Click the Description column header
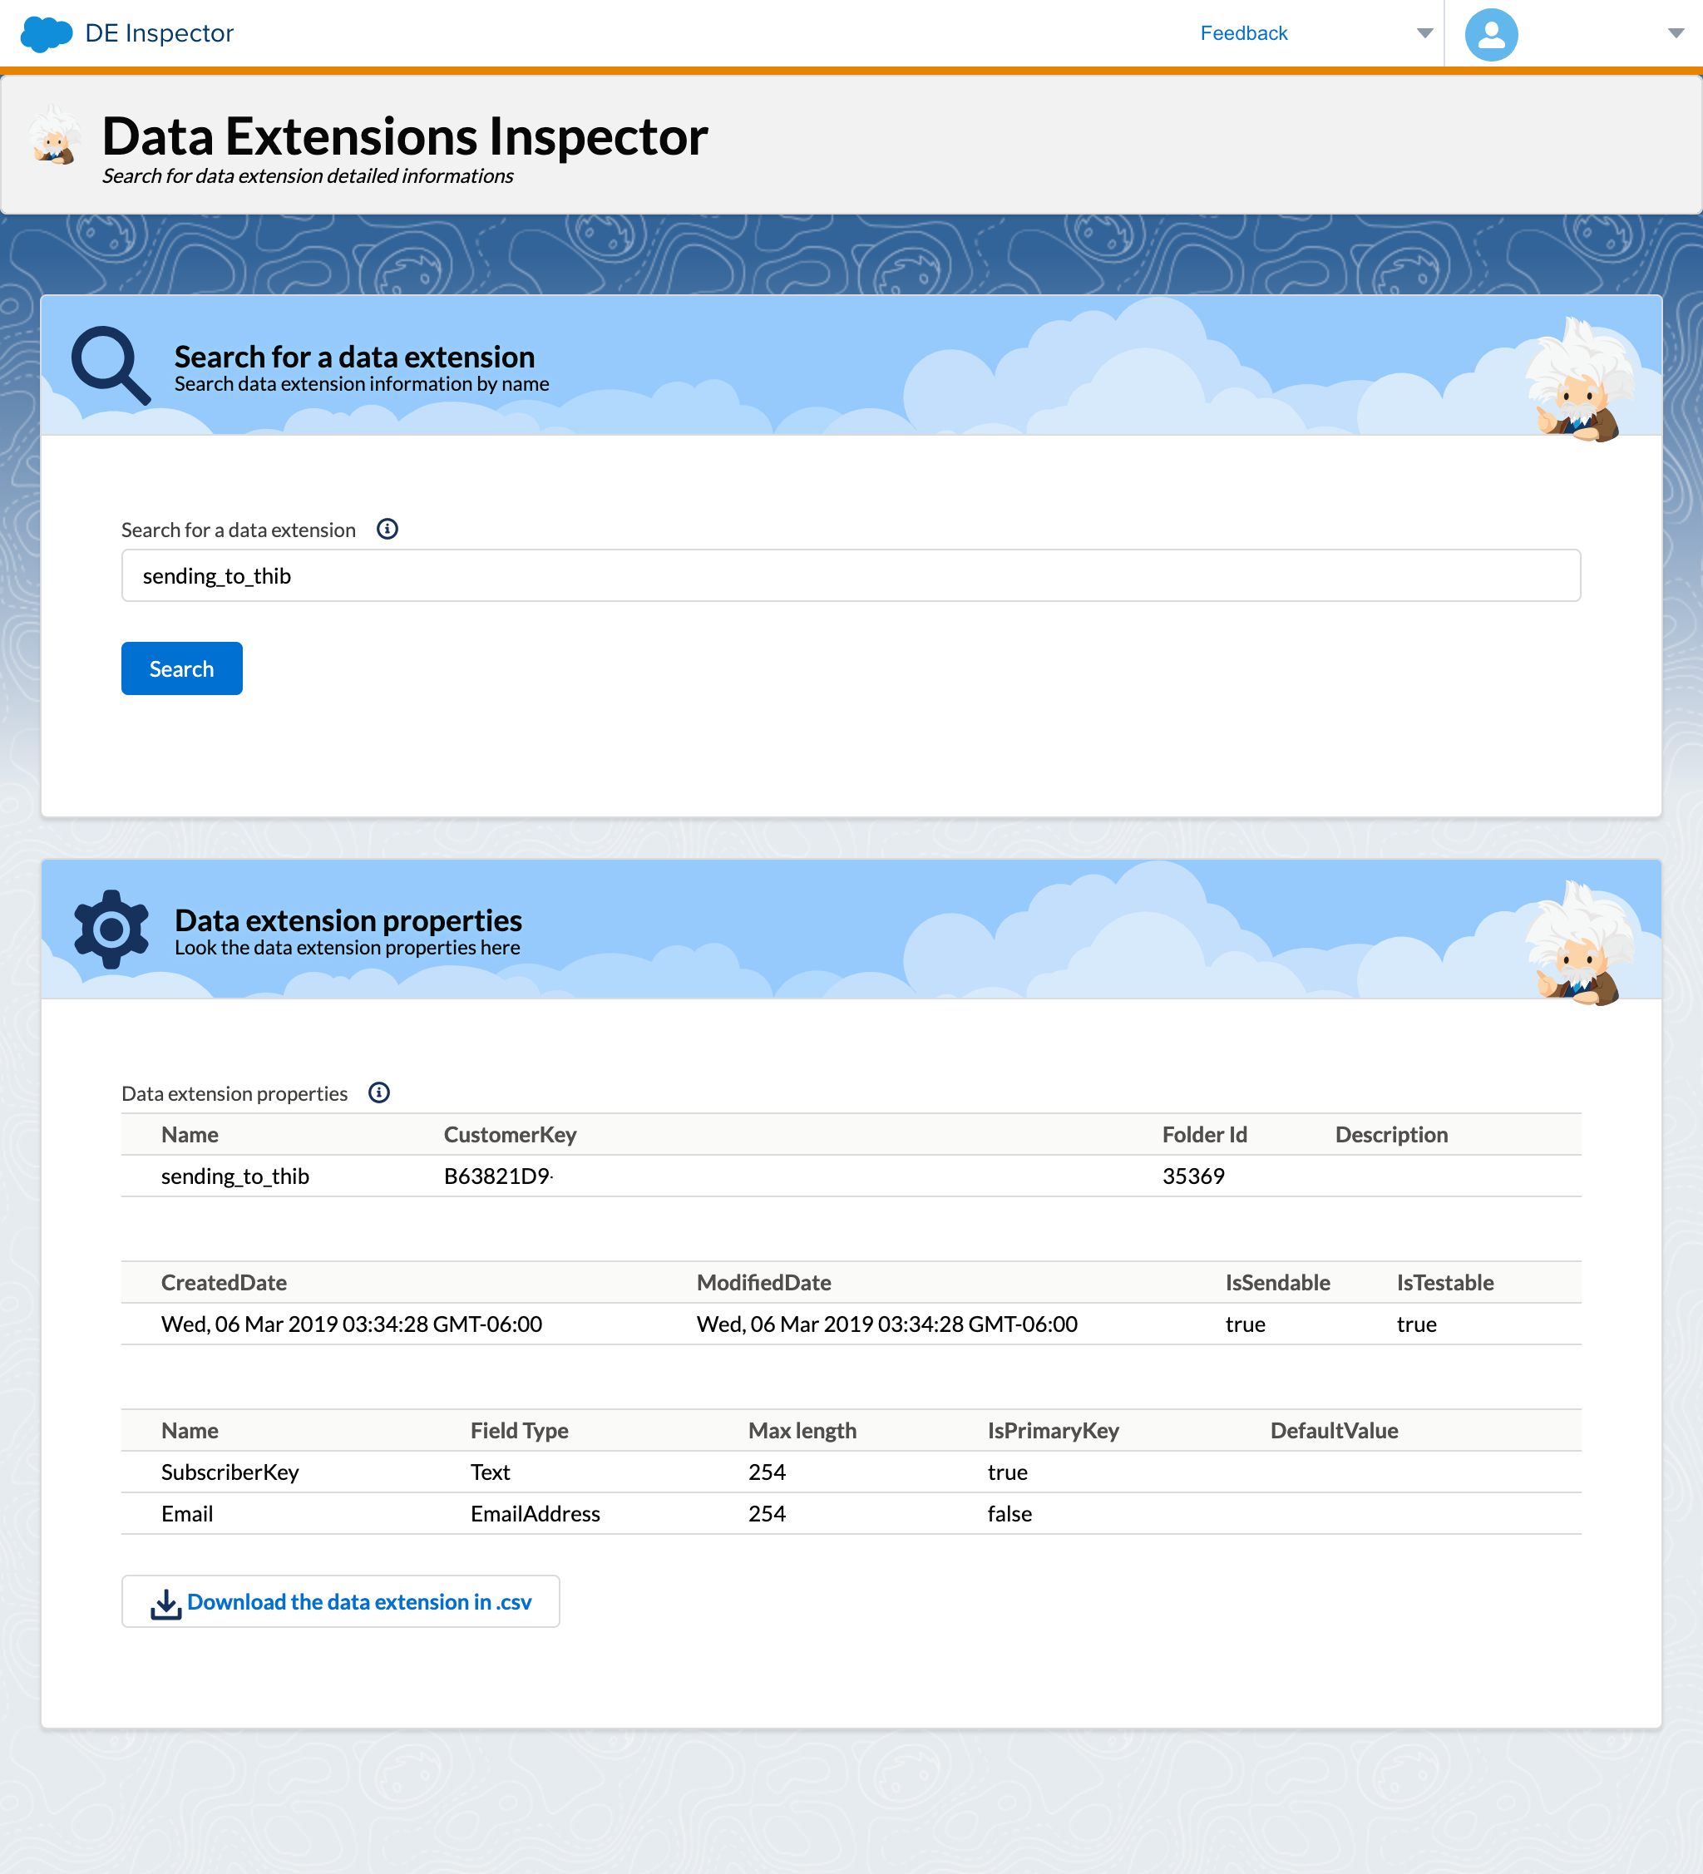 (x=1392, y=1134)
